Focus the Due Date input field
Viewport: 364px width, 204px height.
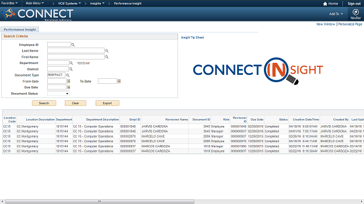(57, 87)
